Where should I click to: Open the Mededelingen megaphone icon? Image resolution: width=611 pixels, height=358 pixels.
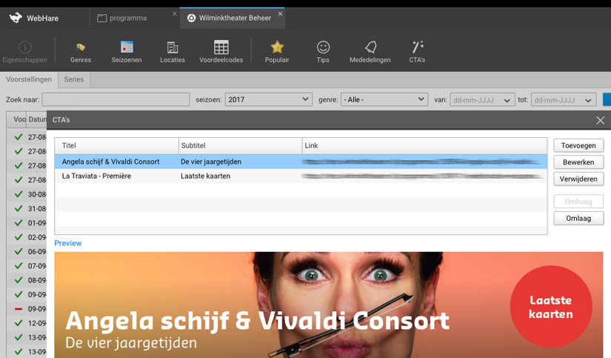[370, 47]
